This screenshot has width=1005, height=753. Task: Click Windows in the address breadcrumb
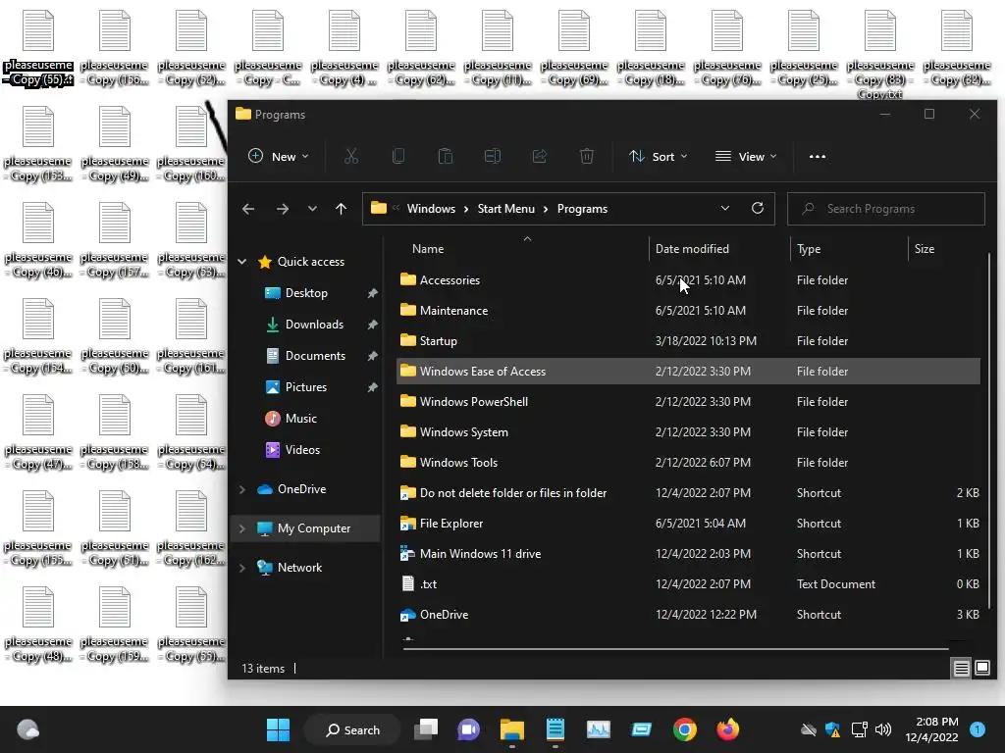coord(431,209)
